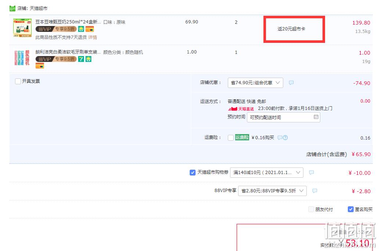The image size is (379, 251).
Task: Enable the 运费险 checkbox
Action: [x=231, y=137]
